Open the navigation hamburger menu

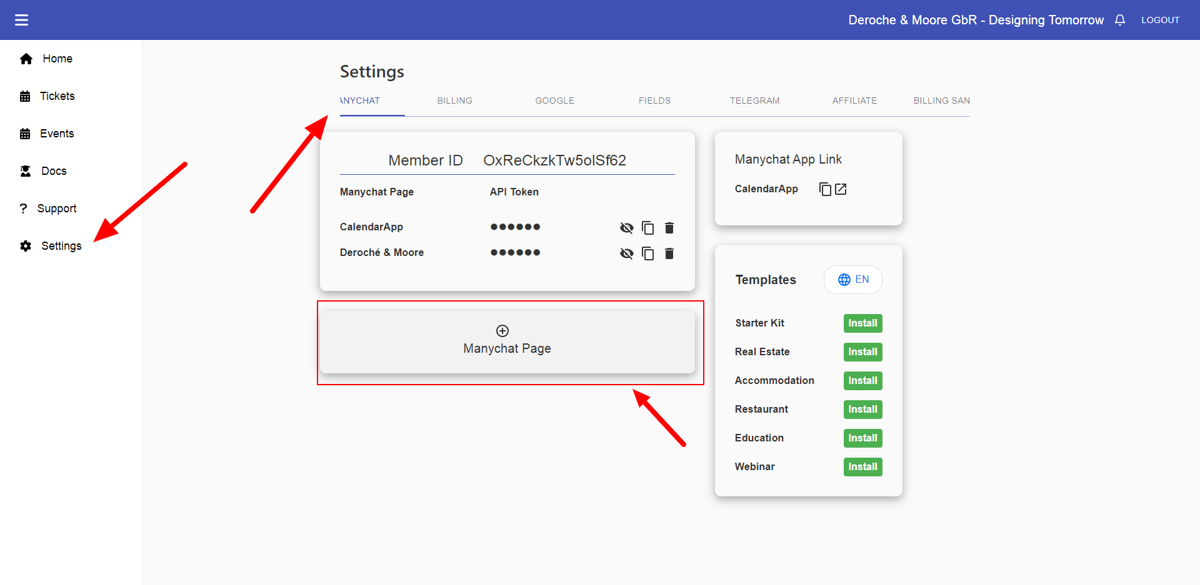[21, 19]
